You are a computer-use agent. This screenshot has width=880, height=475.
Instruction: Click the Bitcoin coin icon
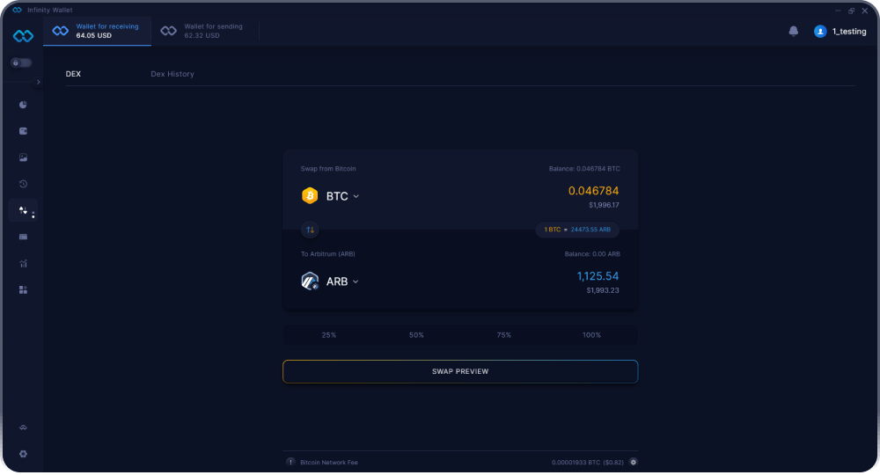pyautogui.click(x=310, y=196)
